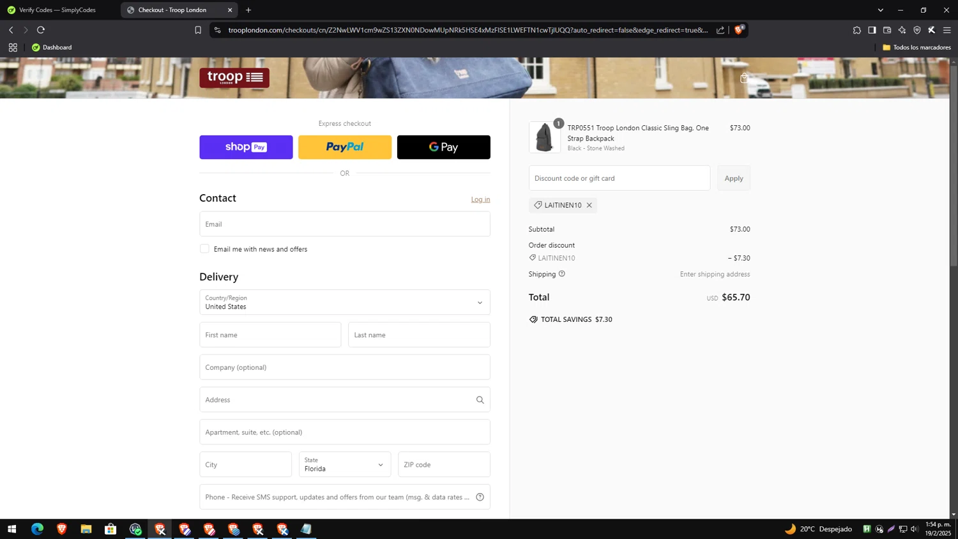This screenshot has width=958, height=539.
Task: Click the phone field help question icon
Action: (x=480, y=497)
